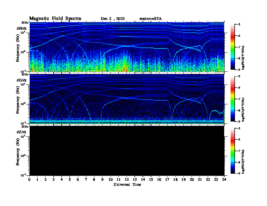Click hour tick label '7' on the time axis
The height and width of the screenshot is (206, 267).
point(86,180)
